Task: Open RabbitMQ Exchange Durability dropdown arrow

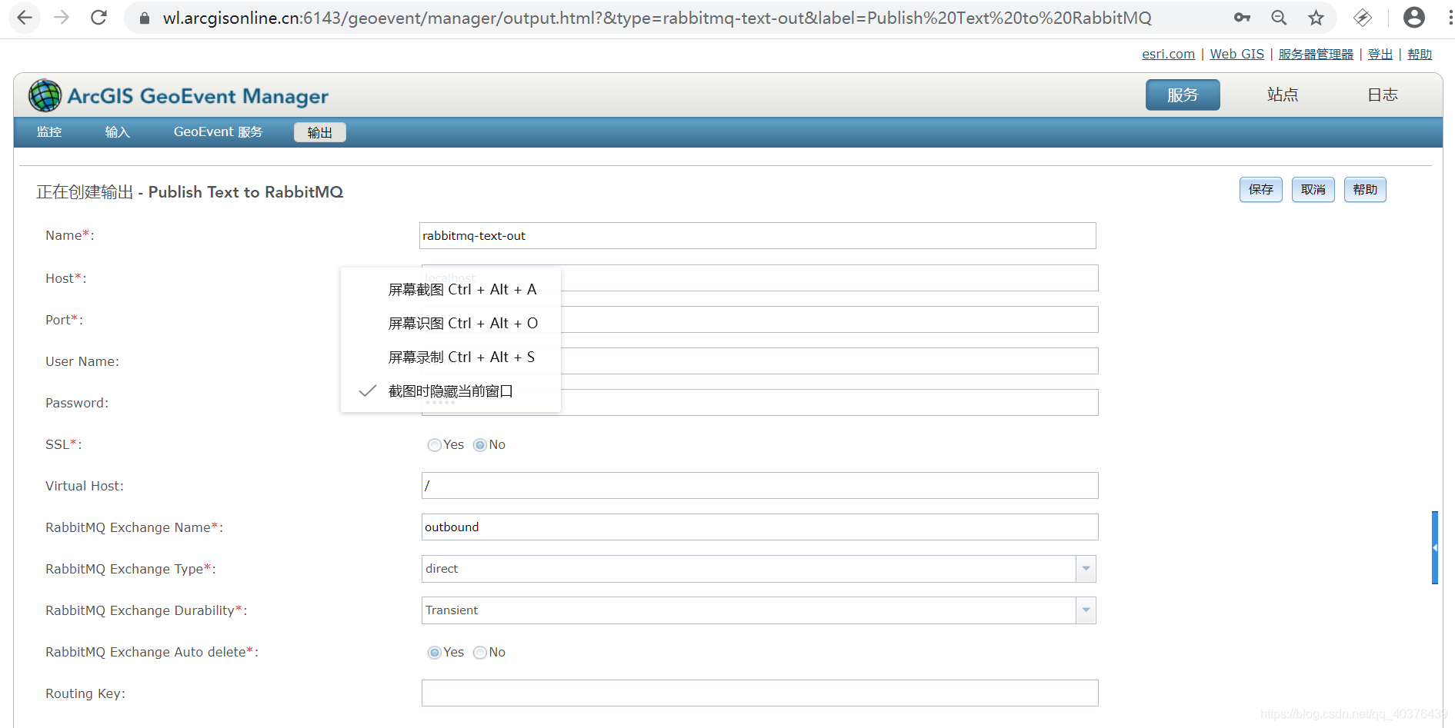Action: tap(1086, 610)
